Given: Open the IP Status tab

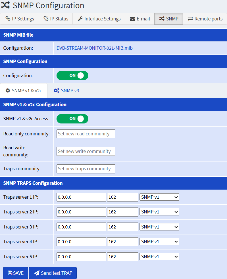Looking at the screenshot, I should (56, 19).
